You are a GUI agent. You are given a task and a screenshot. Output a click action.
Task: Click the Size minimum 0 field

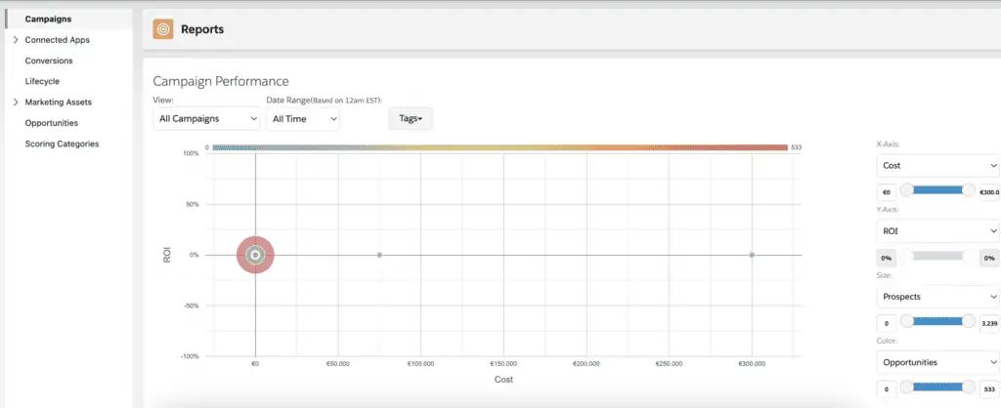tap(887, 324)
